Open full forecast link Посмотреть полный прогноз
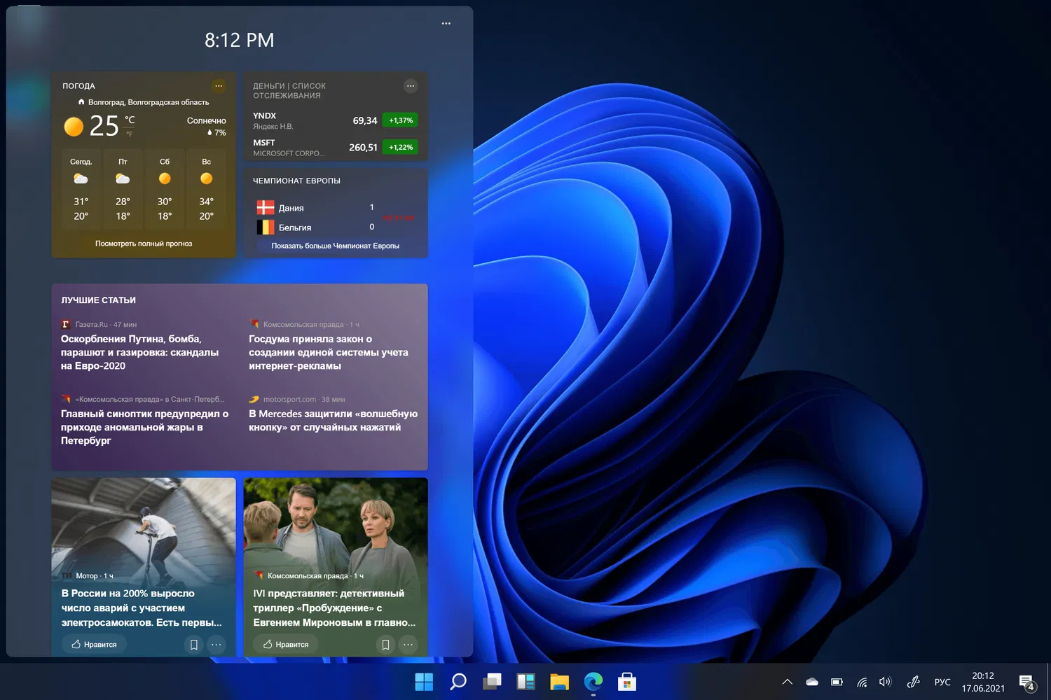The height and width of the screenshot is (700, 1051). [144, 244]
